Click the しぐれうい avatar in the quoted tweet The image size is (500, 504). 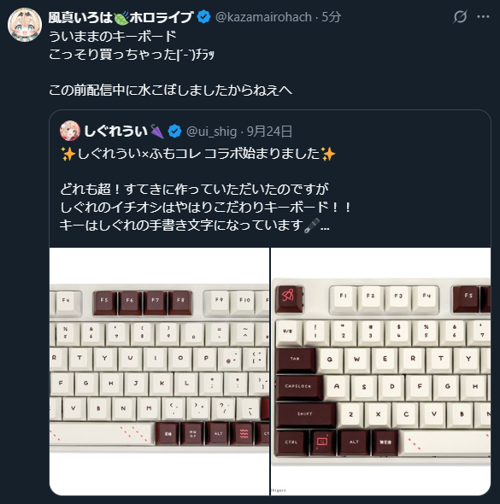point(70,131)
